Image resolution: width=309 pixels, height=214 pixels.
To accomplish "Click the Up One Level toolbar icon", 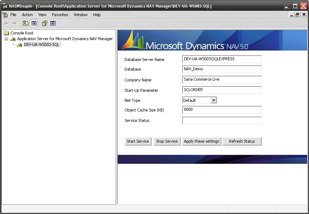I will pyautogui.click(x=25, y=23).
